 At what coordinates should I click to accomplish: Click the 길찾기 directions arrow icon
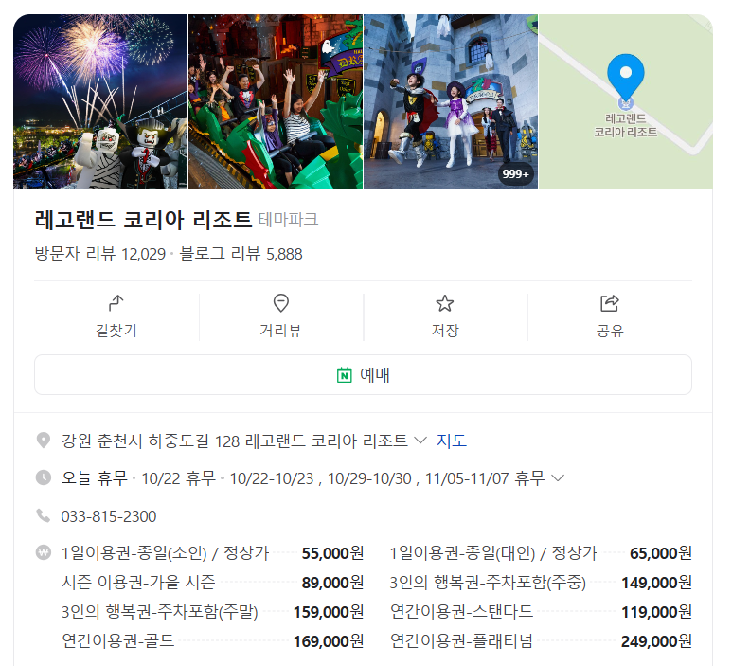pos(116,303)
